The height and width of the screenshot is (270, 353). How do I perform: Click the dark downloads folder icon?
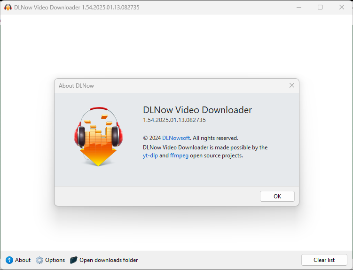point(74,260)
